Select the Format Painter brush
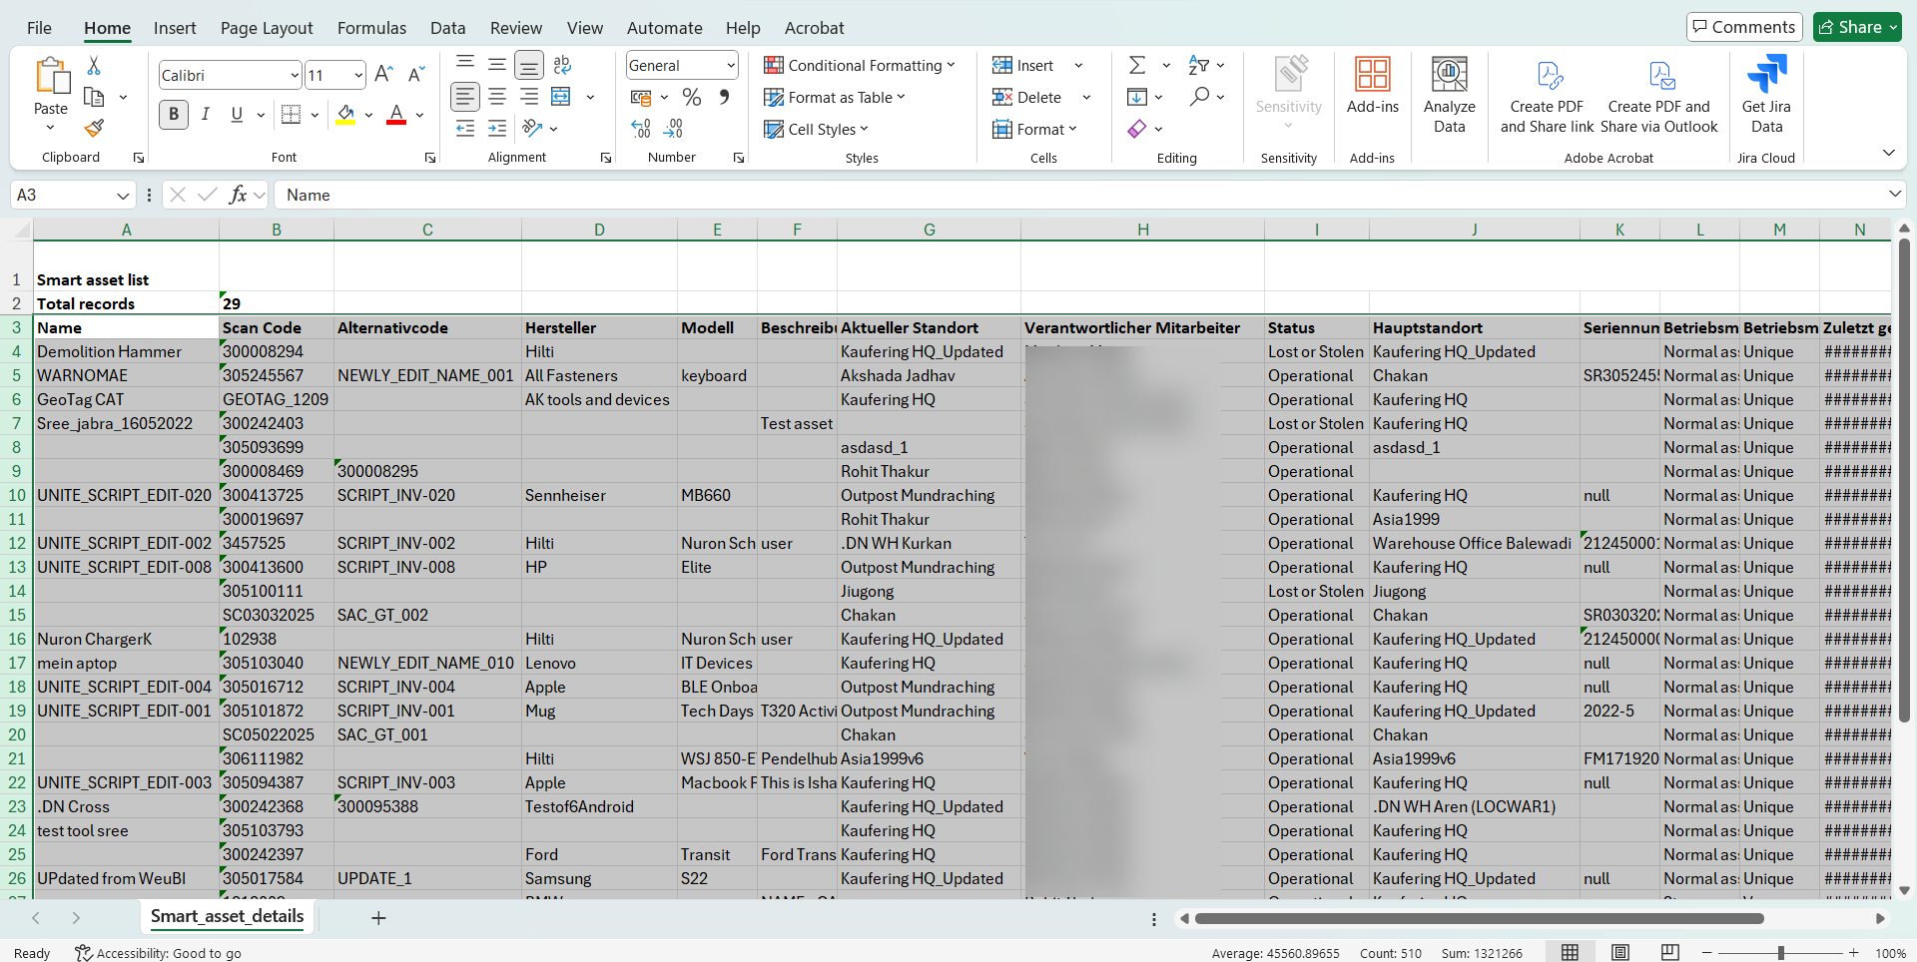Screen dimensions: 1917x962 click(x=94, y=128)
